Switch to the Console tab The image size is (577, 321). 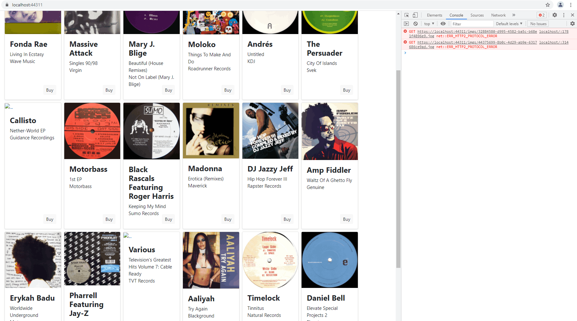pyautogui.click(x=456, y=15)
